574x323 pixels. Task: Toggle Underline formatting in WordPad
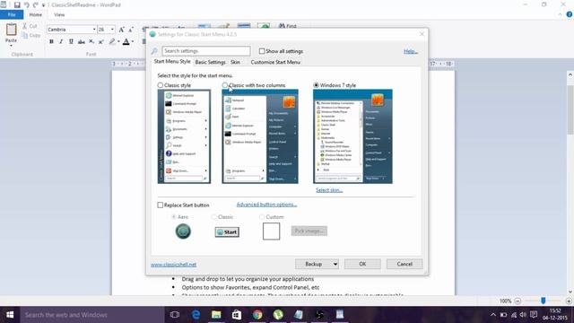pyautogui.click(x=71, y=41)
